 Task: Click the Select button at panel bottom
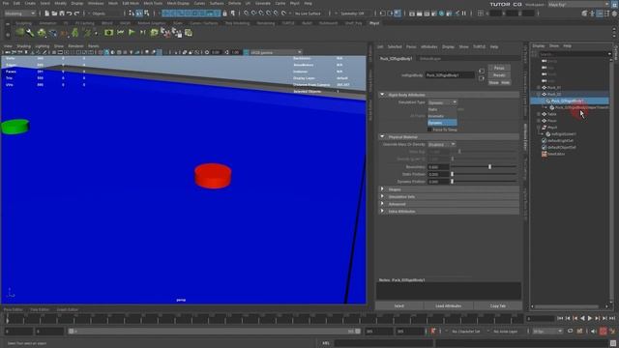pos(399,305)
